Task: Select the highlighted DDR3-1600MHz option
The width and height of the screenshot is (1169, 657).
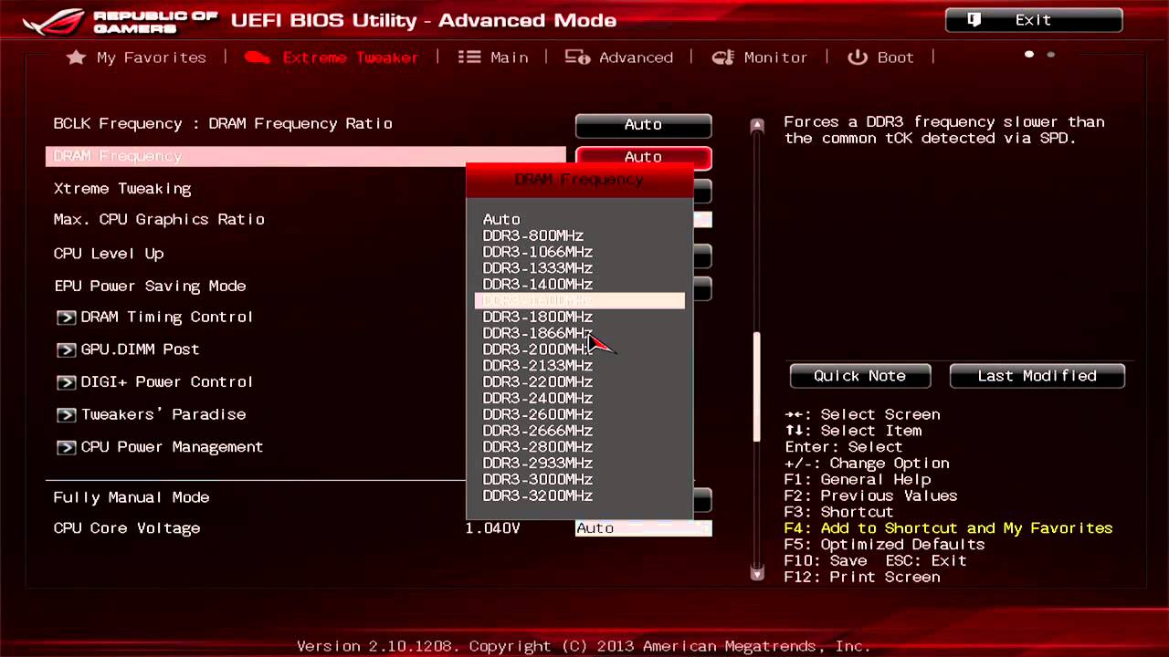Action: coord(580,300)
